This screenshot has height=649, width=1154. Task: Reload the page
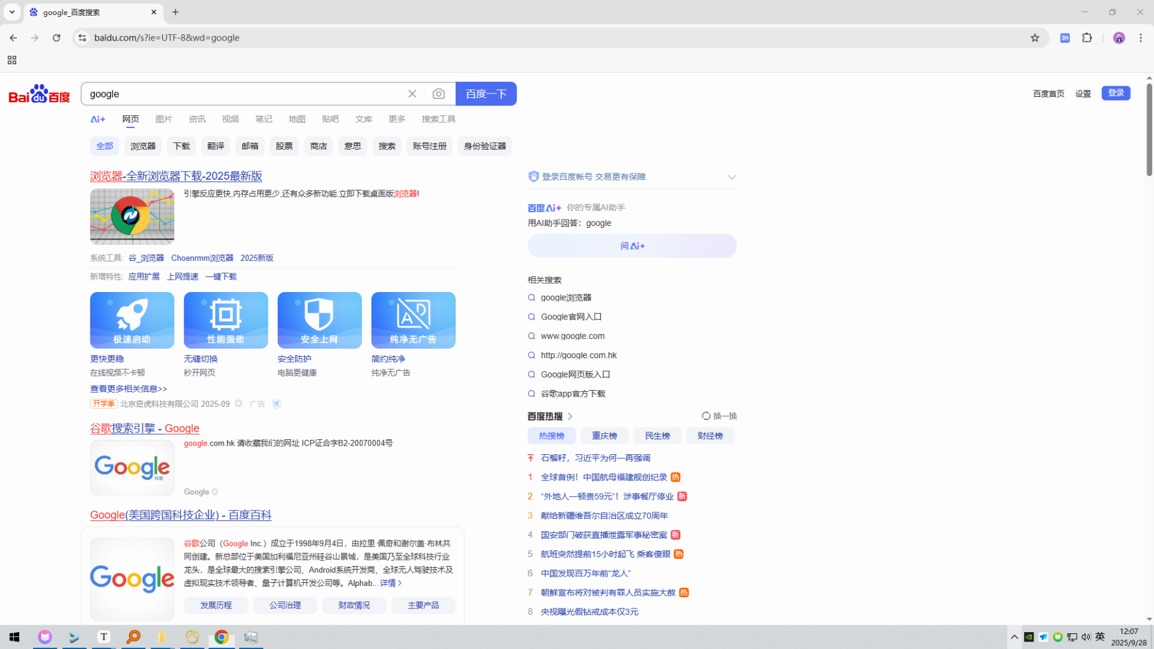click(x=56, y=37)
